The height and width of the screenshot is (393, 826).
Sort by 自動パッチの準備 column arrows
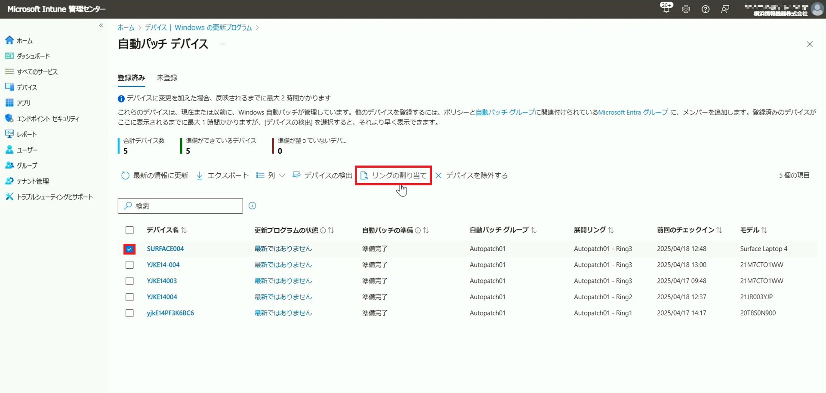426,230
